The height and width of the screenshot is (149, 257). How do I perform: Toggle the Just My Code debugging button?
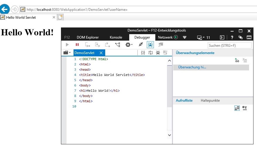click(x=150, y=45)
